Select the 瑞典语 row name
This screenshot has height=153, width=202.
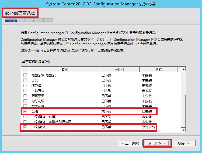tap(36, 86)
